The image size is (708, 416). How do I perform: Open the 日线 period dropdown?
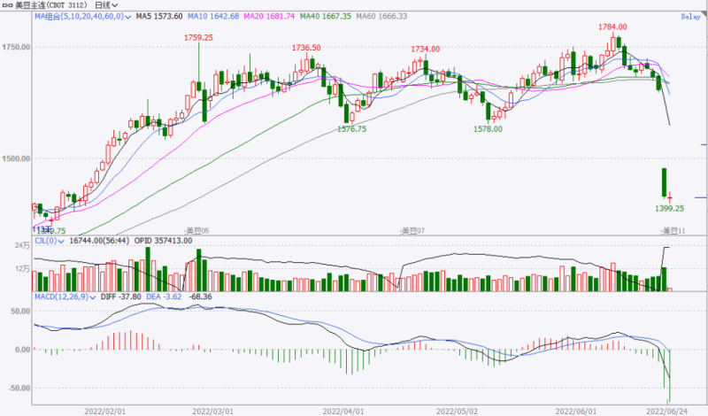(x=106, y=4)
